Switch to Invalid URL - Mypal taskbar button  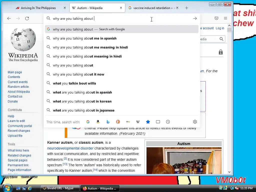coord(60,188)
